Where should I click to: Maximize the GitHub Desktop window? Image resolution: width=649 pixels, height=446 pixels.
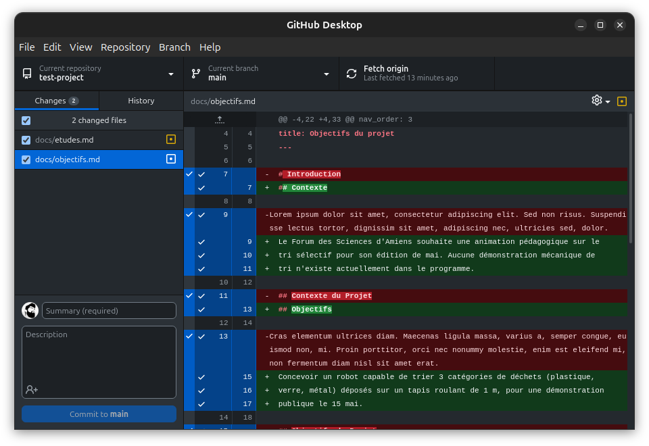pyautogui.click(x=600, y=25)
